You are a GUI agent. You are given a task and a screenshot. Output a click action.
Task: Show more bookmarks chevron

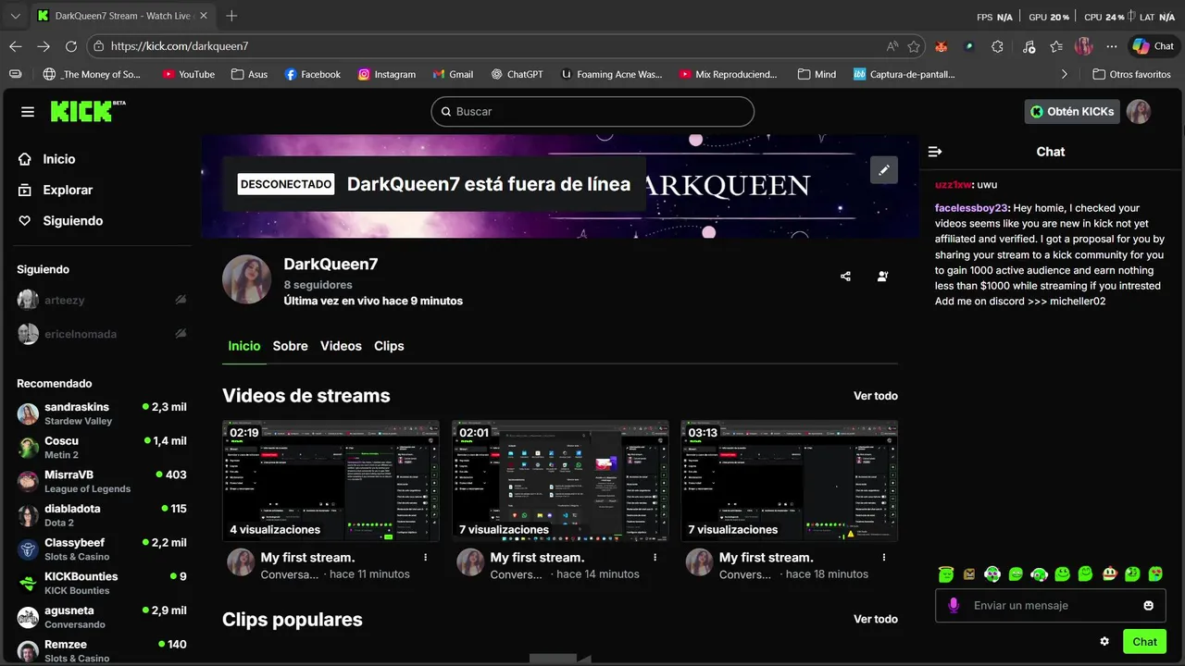click(x=1065, y=74)
